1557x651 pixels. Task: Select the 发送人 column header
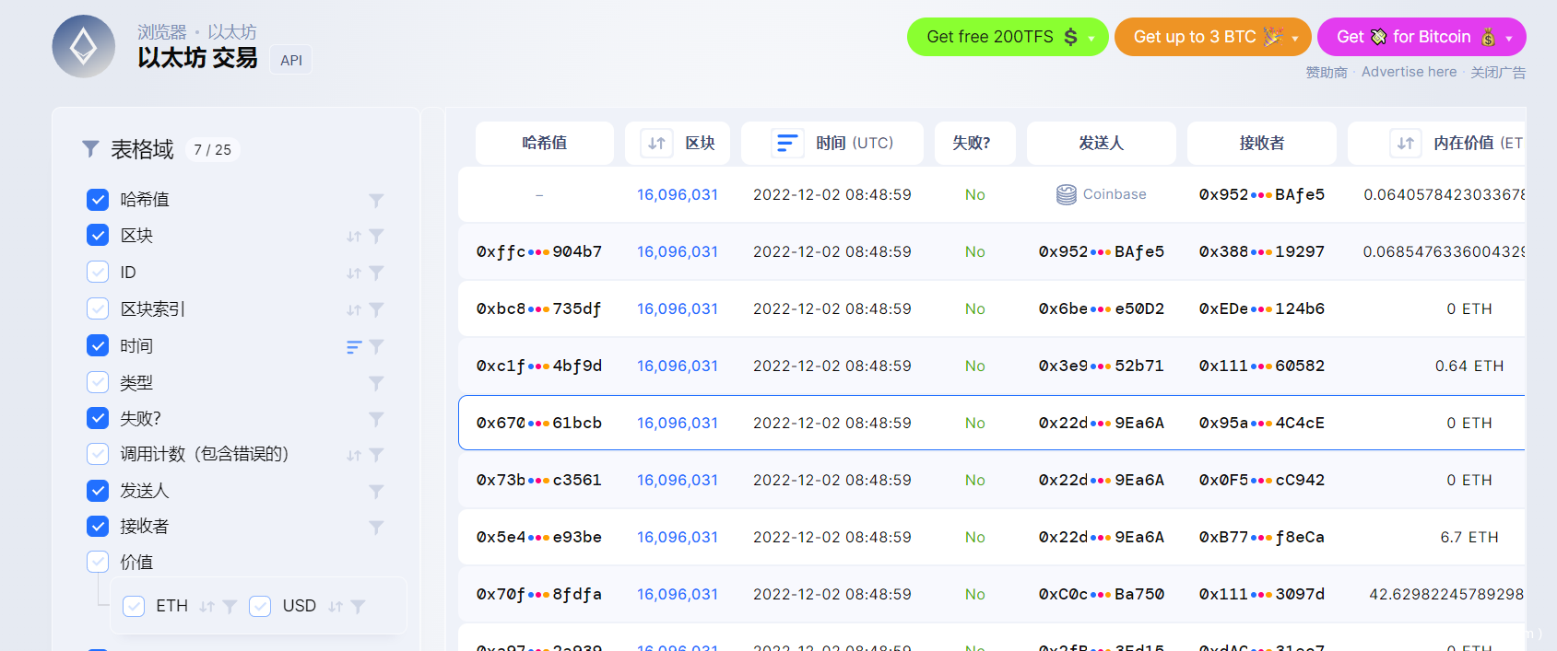1101,143
